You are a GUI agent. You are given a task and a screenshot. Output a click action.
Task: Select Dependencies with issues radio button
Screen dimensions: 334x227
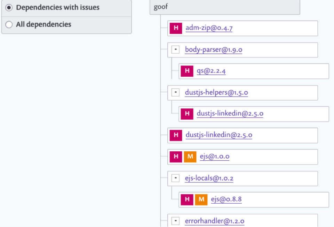tap(9, 8)
